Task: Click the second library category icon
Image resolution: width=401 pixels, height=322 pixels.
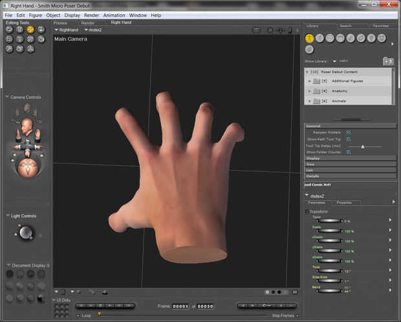Action: pos(320,38)
